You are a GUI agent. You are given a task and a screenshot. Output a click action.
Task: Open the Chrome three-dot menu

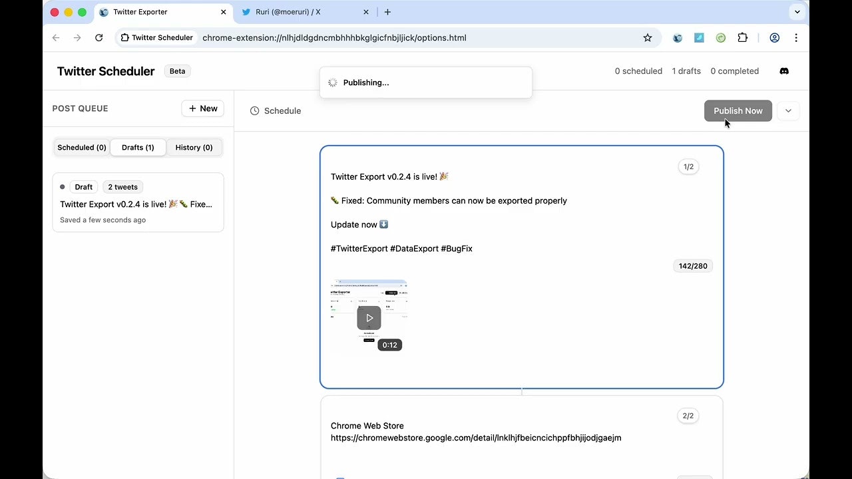(796, 38)
